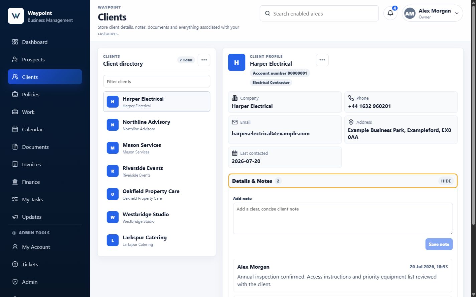Click the Last contacted calendar icon
476x297 pixels.
235,153
